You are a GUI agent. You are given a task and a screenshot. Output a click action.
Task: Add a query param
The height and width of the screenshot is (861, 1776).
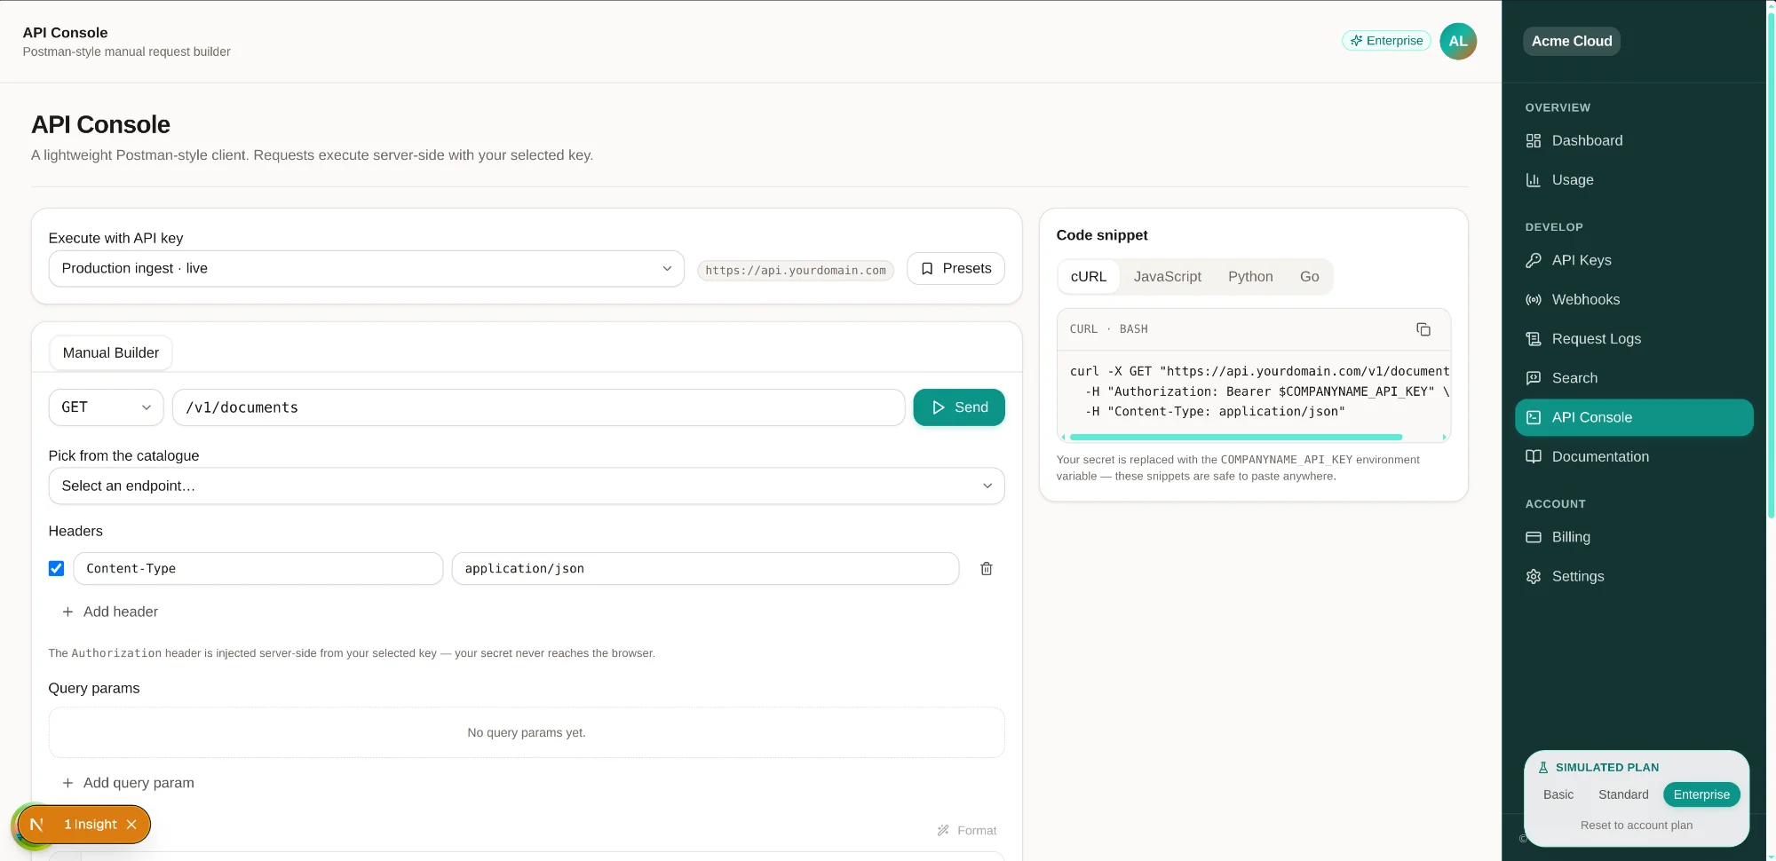(x=128, y=783)
